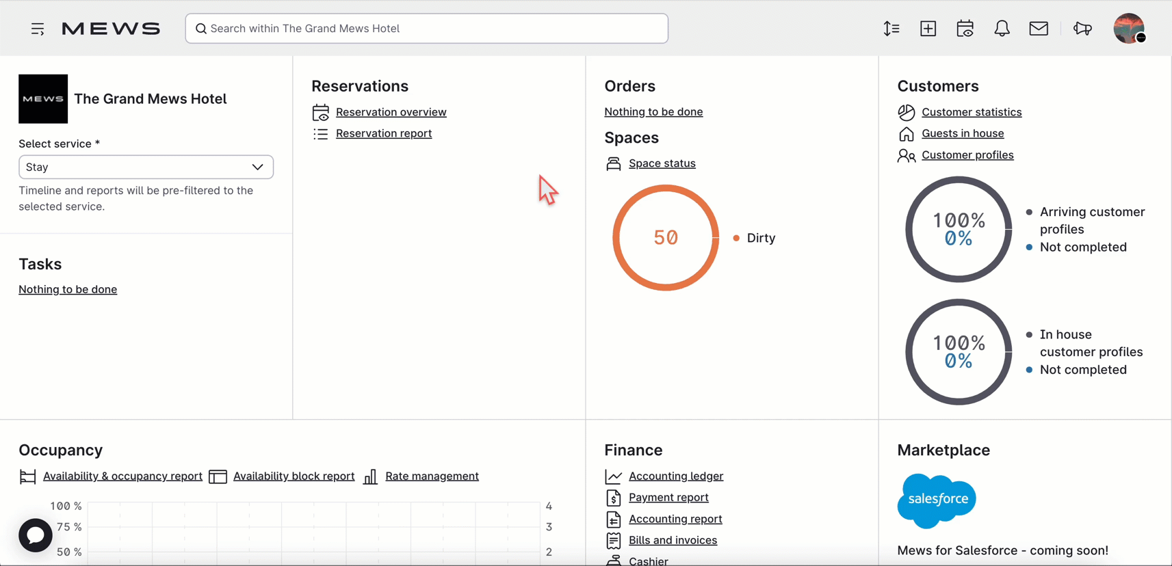
Task: Open notifications bell
Action: click(x=1002, y=28)
